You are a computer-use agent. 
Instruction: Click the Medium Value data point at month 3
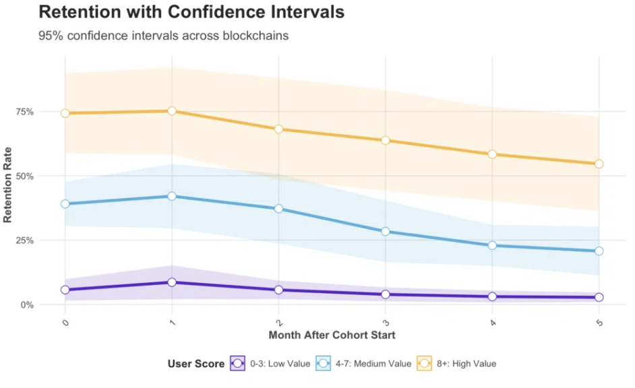tap(386, 231)
